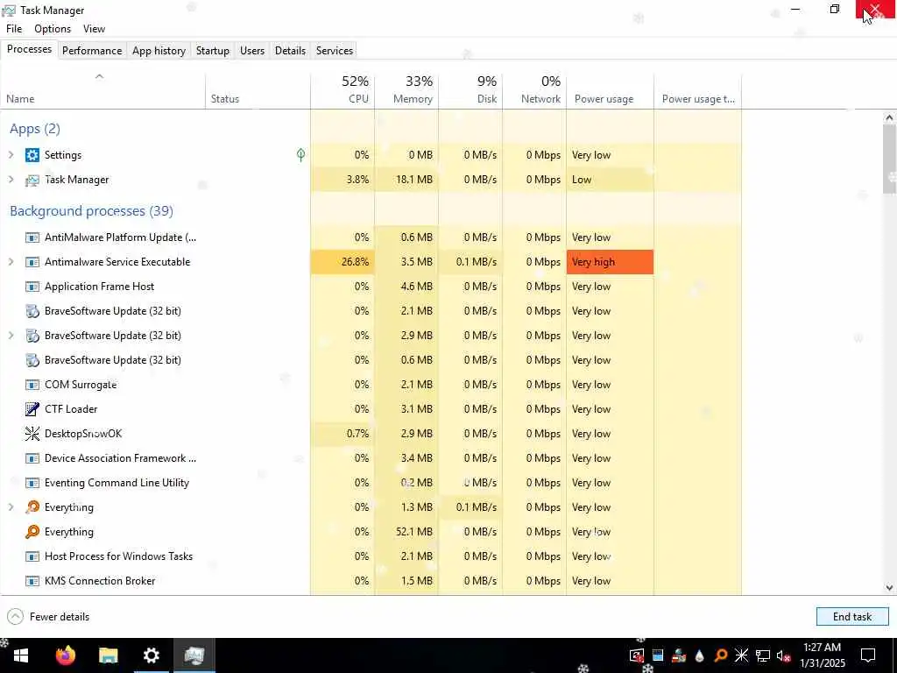
Task: Sort processes by the CPU column header
Action: (343, 90)
